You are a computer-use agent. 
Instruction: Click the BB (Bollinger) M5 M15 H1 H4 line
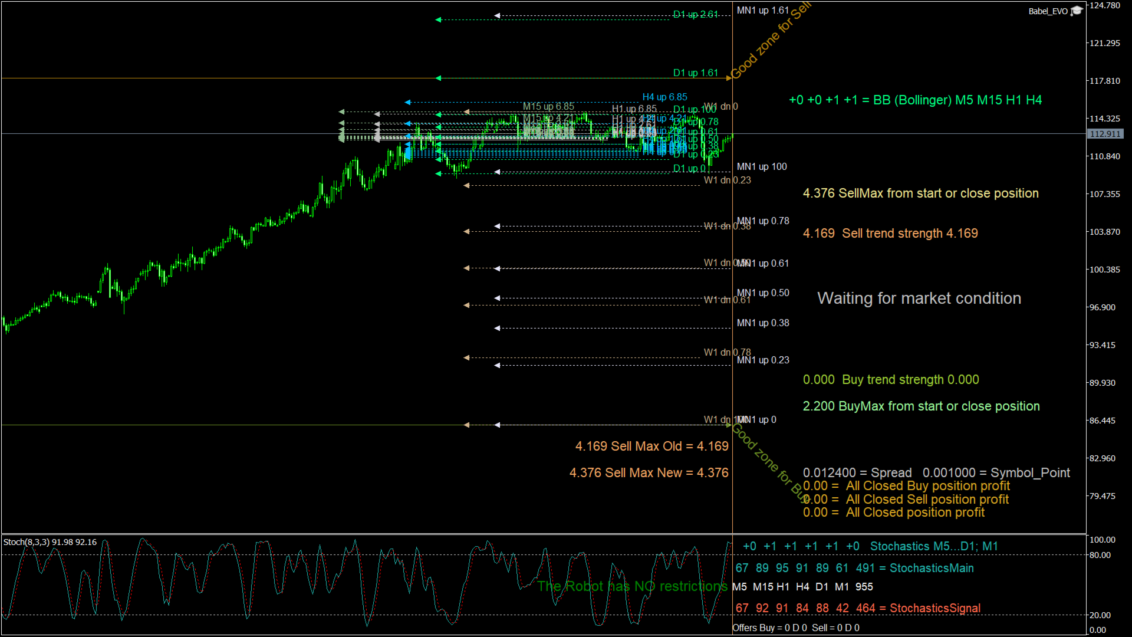[x=915, y=100]
